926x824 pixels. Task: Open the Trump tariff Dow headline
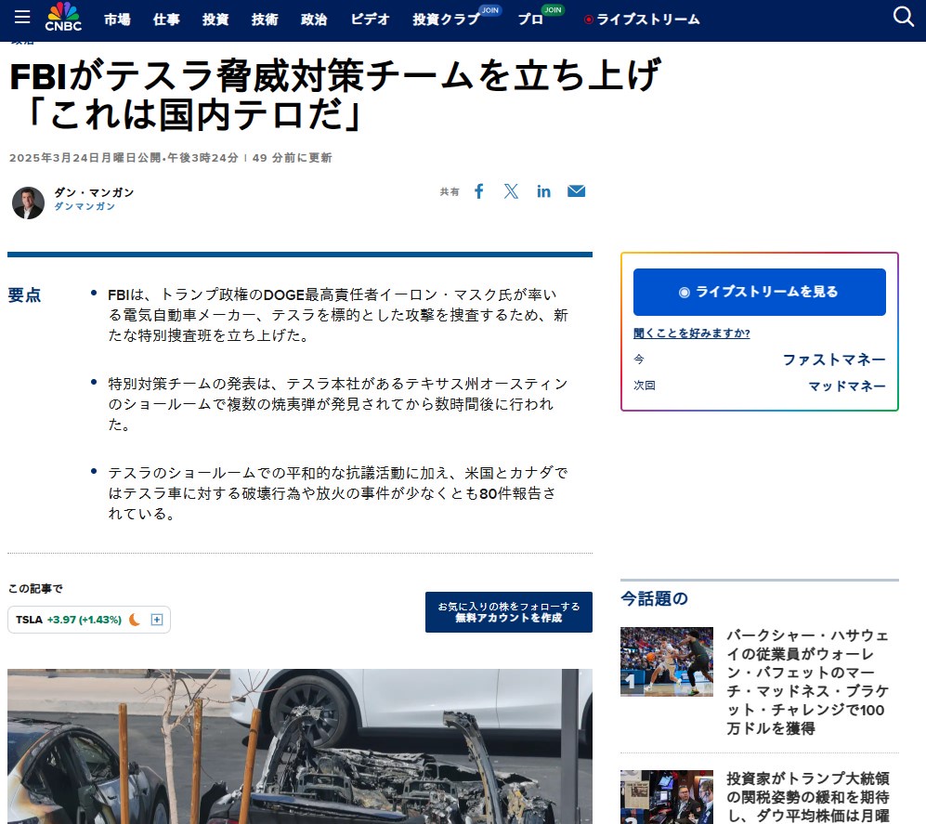coord(807,797)
